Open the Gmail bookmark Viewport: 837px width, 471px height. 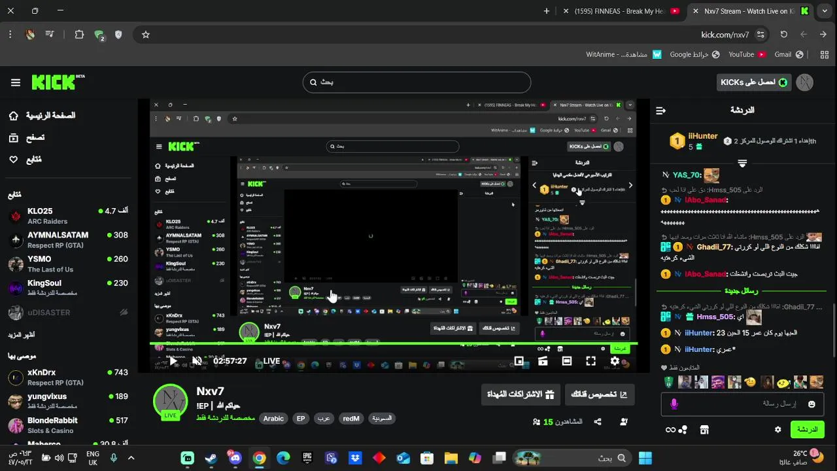pyautogui.click(x=788, y=54)
